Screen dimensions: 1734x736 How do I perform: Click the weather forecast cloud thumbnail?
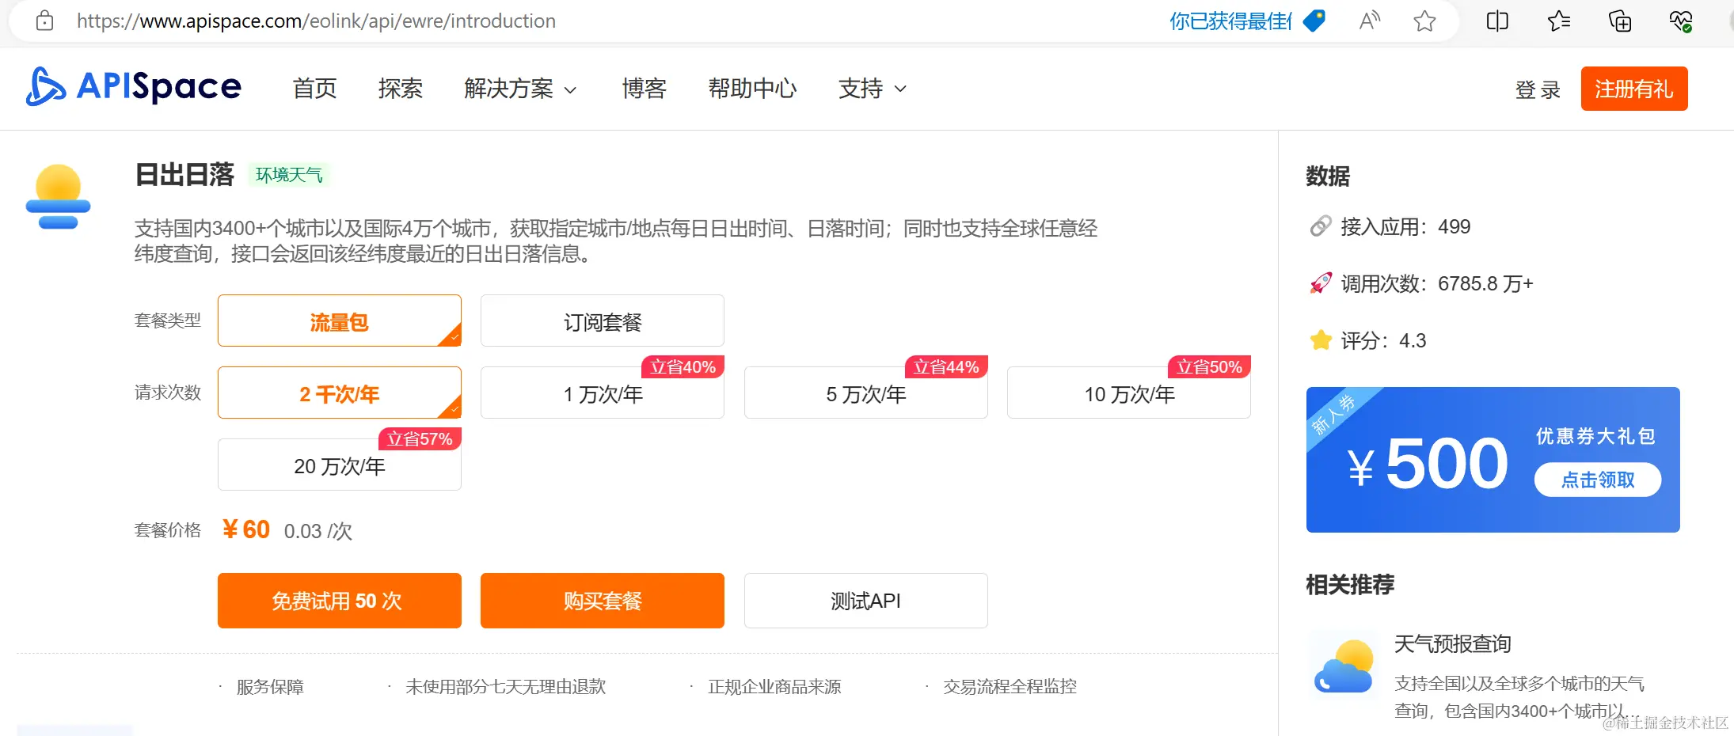tap(1344, 666)
